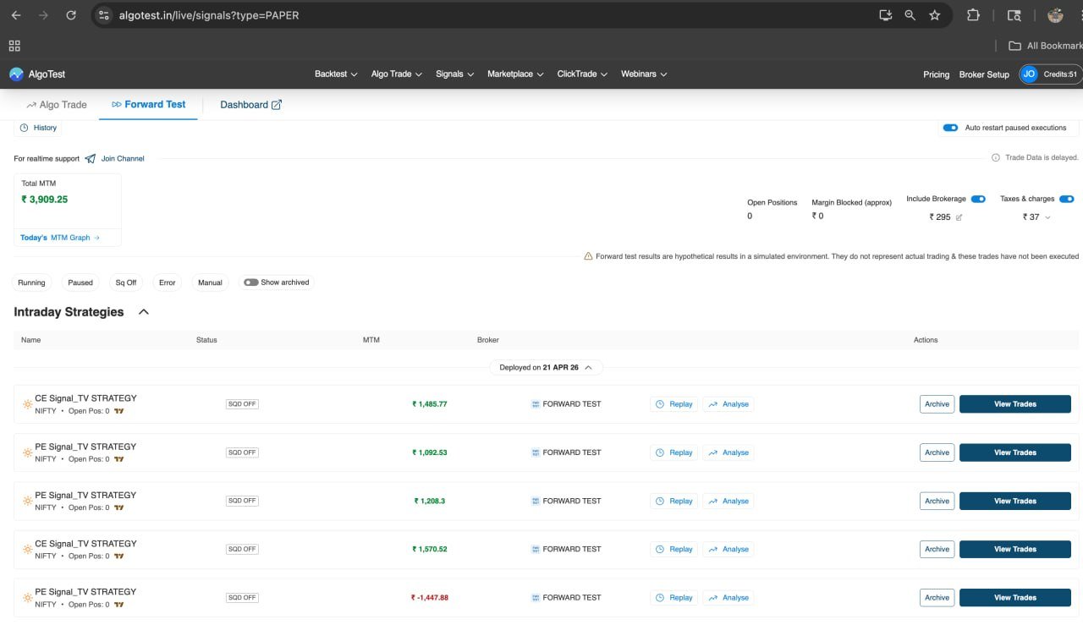Viewport: 1083px width, 636px height.
Task: Toggle Include Brokerage switch
Action: click(x=978, y=200)
